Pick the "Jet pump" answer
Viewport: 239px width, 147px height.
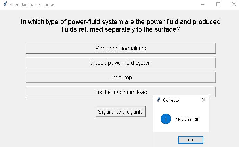pos(121,77)
